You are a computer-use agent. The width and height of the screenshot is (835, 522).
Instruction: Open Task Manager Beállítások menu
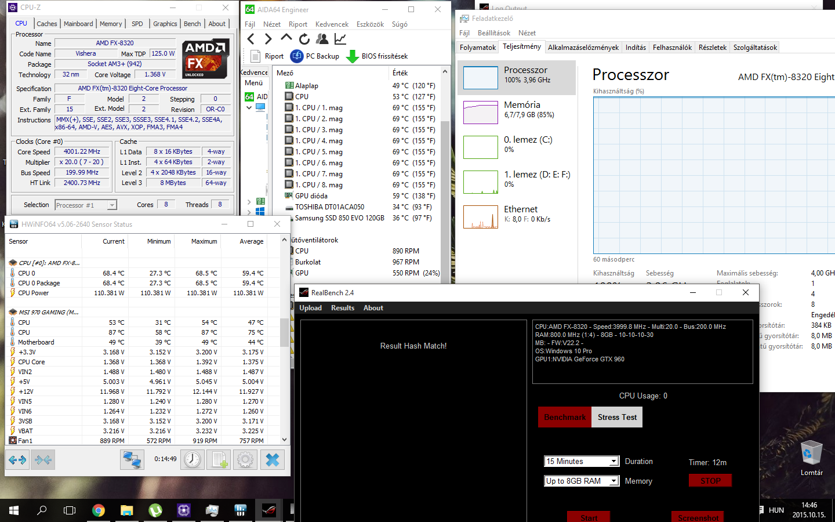click(494, 33)
